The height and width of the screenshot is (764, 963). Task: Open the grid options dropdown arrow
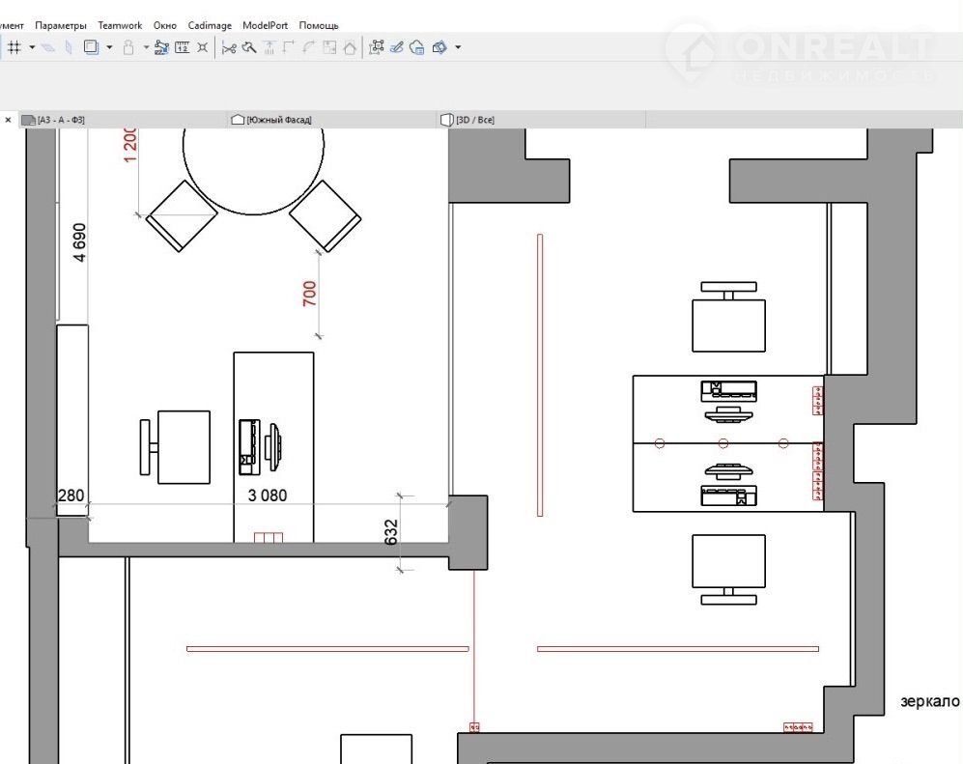click(x=32, y=46)
